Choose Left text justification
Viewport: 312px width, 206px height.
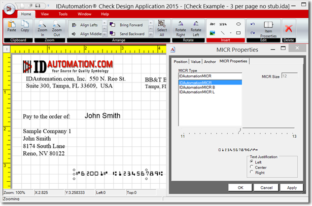[x=256, y=162]
